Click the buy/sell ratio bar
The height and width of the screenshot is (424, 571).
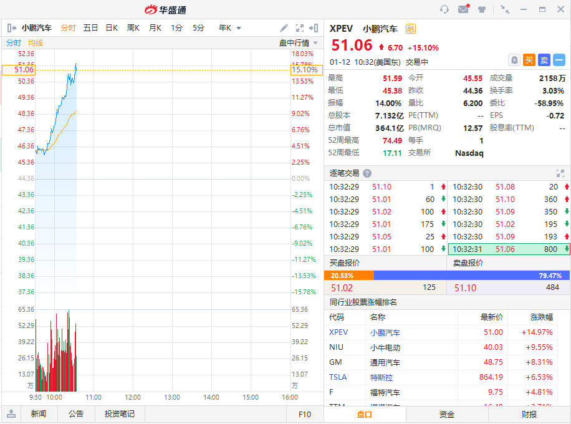click(447, 275)
